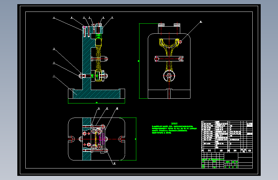Click the center slot at the front view base
278x180 pixels.
click(169, 94)
